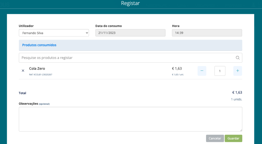Open the Utilizador dropdown
262x144 pixels.
click(x=54, y=33)
